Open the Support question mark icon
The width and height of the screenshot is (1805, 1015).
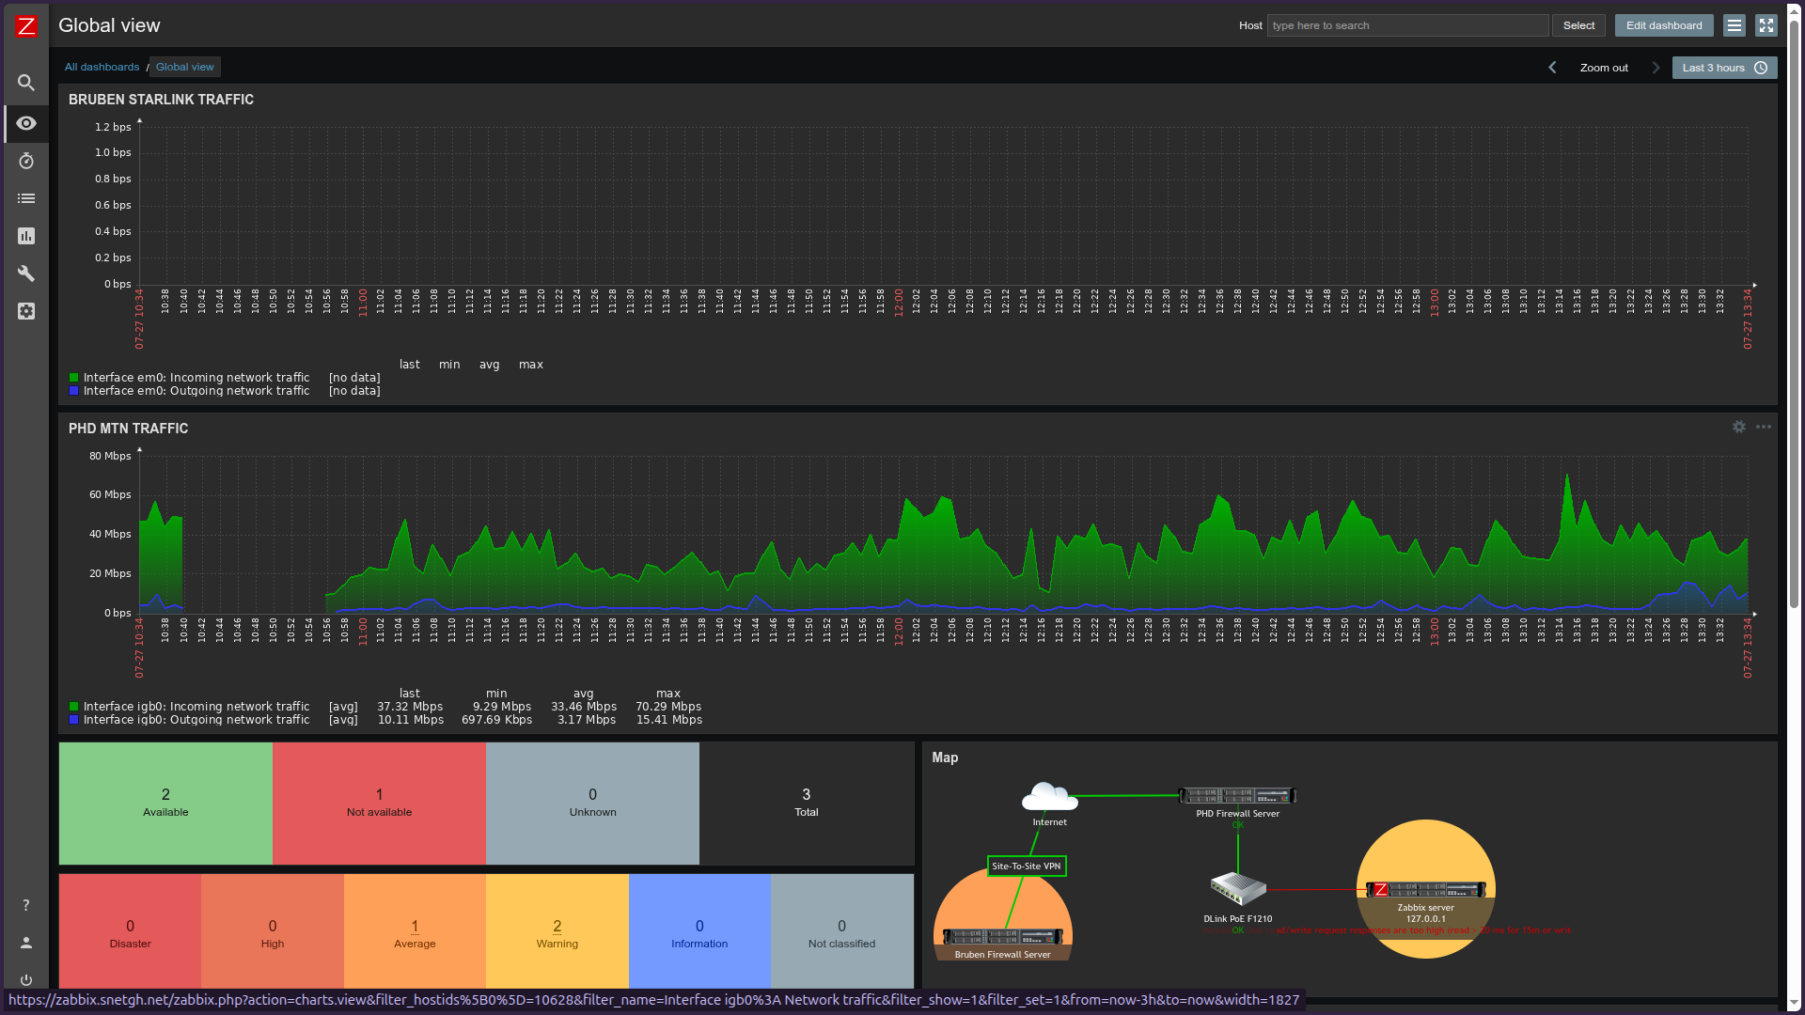pyautogui.click(x=26, y=905)
